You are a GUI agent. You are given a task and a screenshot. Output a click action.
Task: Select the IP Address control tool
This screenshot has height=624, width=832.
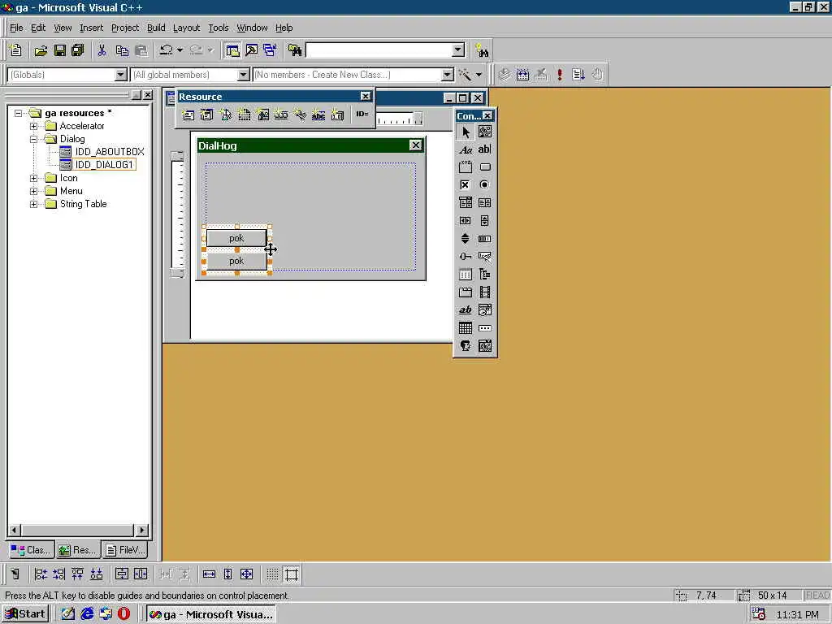pyautogui.click(x=484, y=328)
